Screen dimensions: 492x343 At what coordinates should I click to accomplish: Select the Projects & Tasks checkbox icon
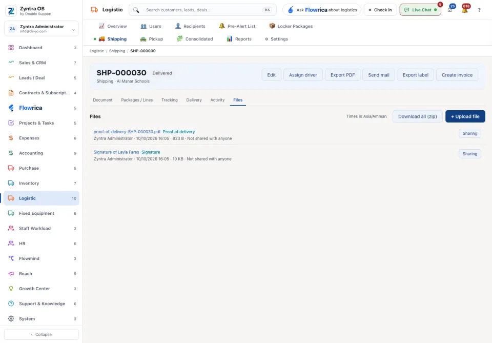pos(11,123)
